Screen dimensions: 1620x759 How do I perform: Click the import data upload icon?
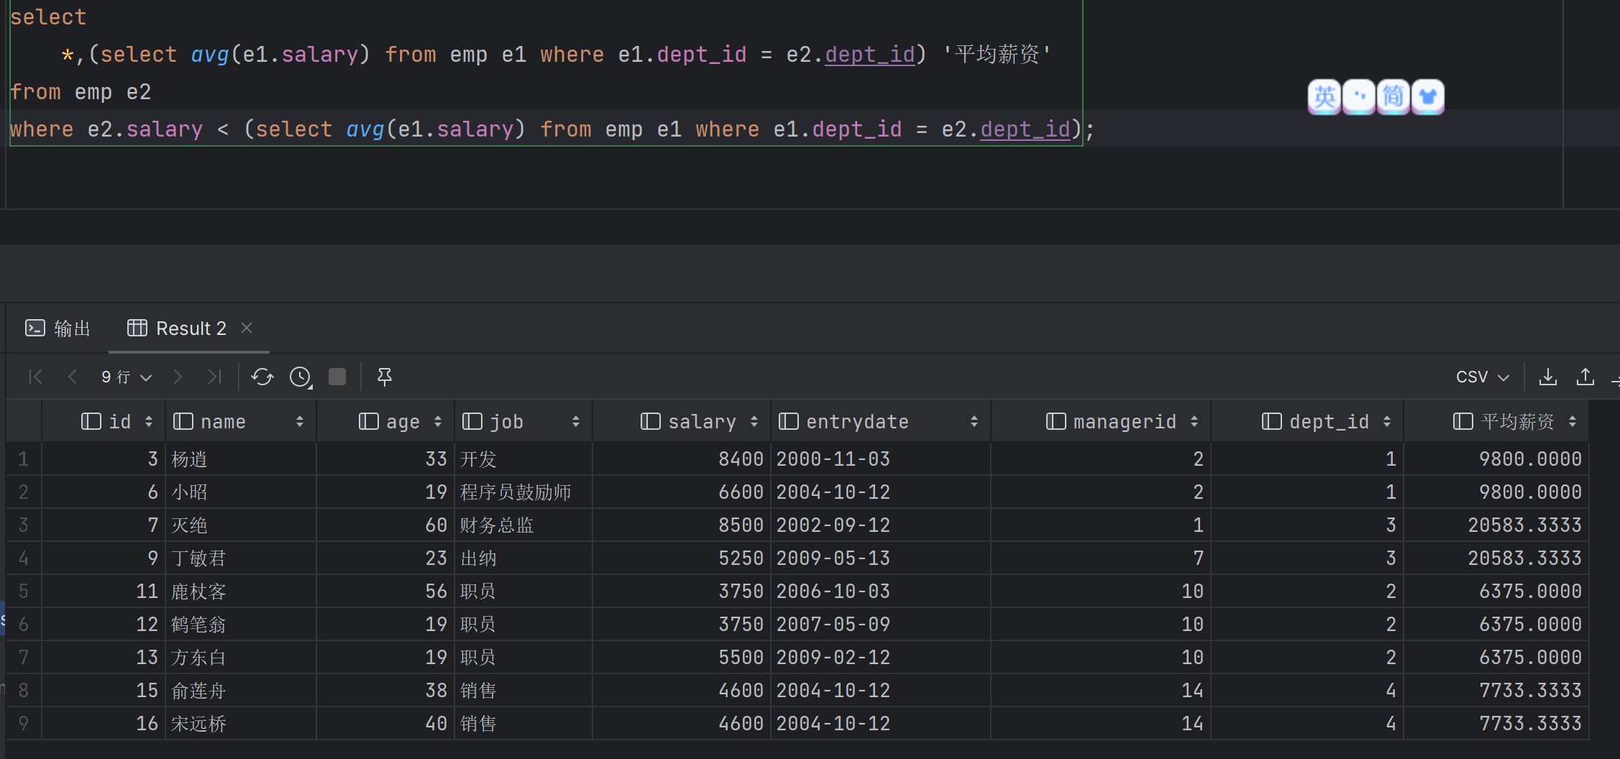tap(1585, 377)
